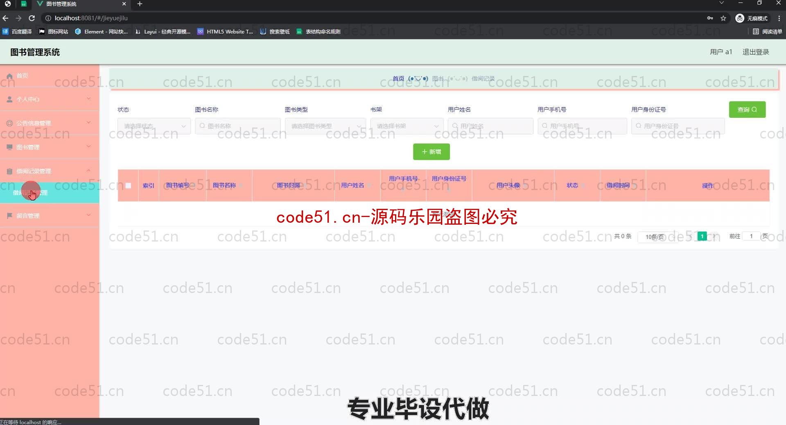Expand the 留言管理 submenu chevron

(88, 215)
